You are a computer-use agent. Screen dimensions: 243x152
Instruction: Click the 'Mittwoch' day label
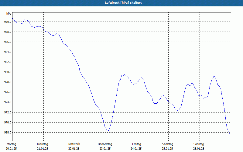(74, 144)
